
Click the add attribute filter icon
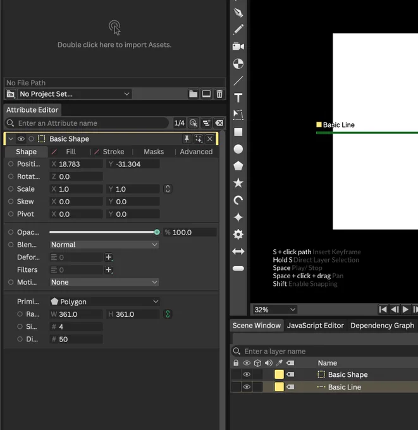pyautogui.click(x=206, y=123)
